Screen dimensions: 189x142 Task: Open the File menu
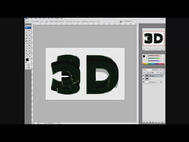coord(28,18)
